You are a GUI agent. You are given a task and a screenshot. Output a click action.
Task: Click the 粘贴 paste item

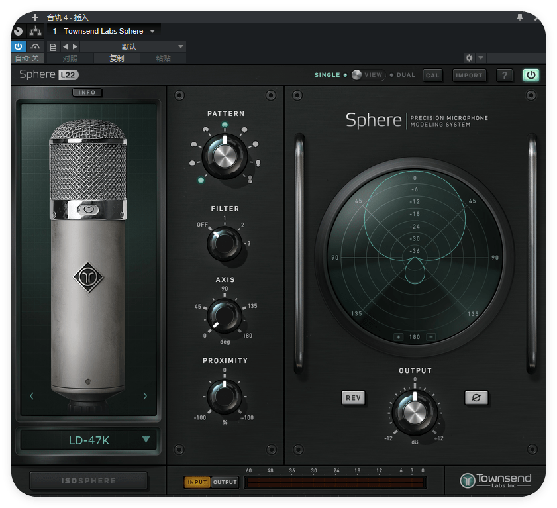point(163,58)
